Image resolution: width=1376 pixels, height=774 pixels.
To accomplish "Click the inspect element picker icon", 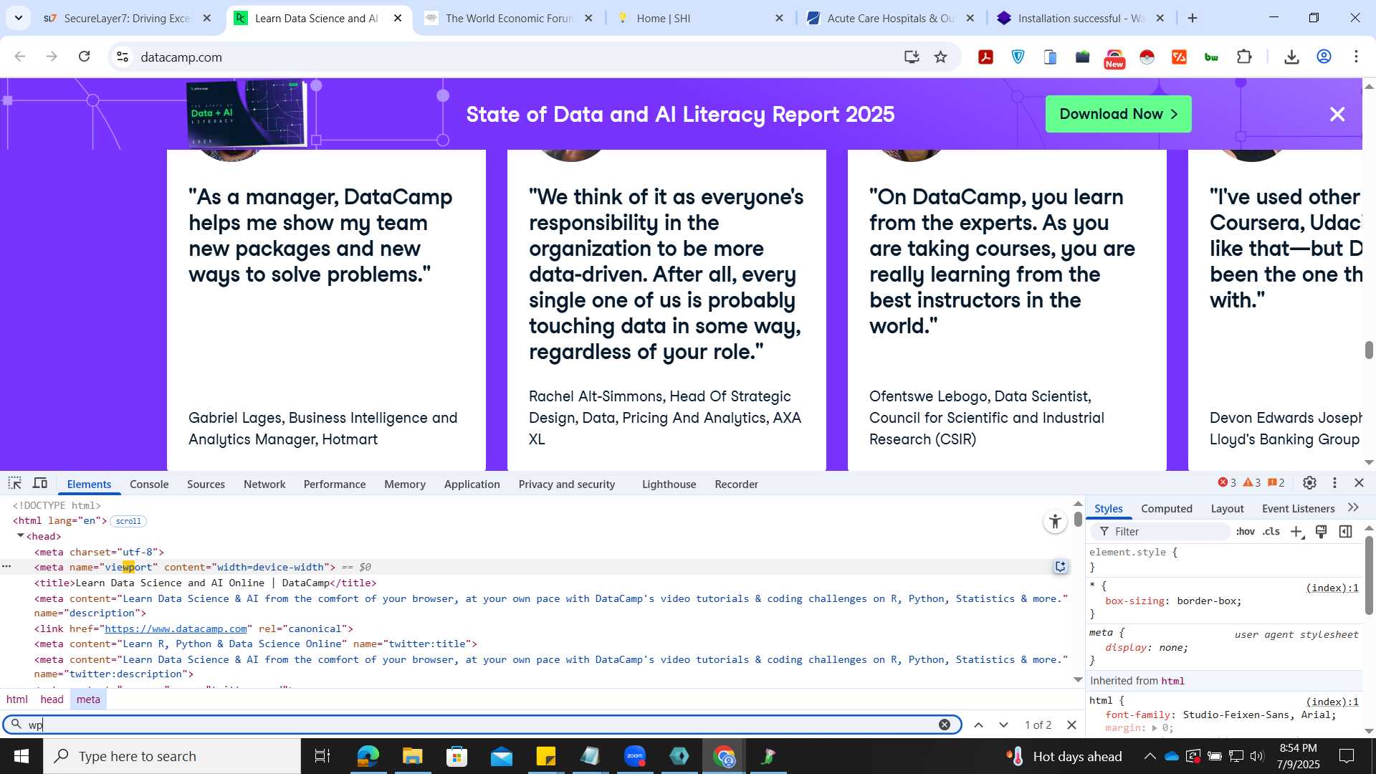I will pyautogui.click(x=15, y=483).
